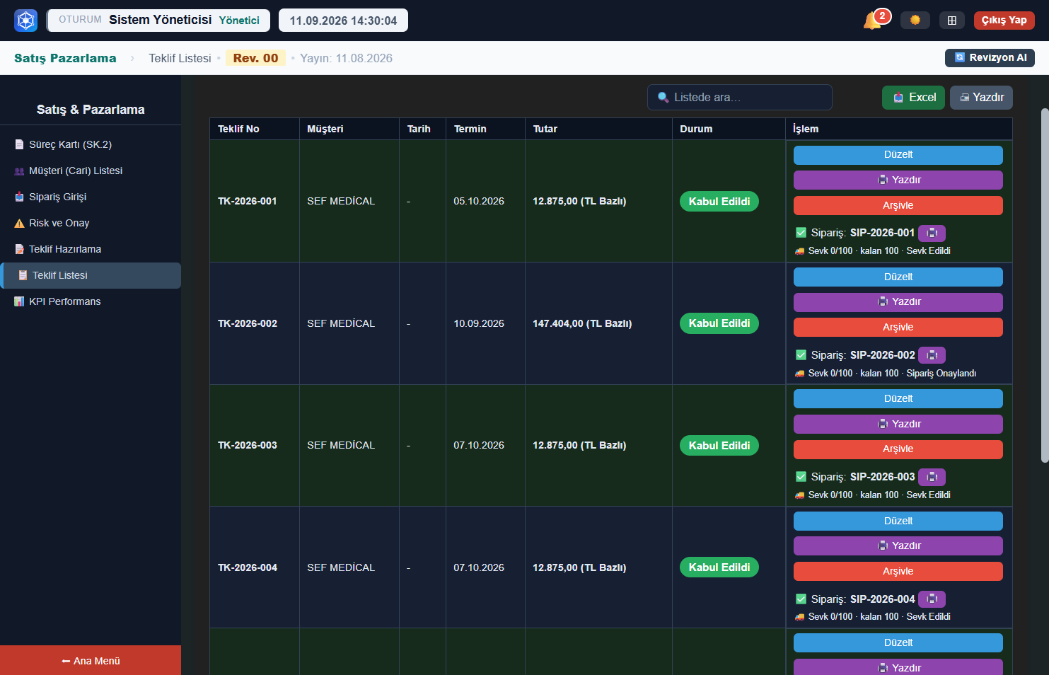Select the Teklif Listesi sidebar item

coord(91,275)
